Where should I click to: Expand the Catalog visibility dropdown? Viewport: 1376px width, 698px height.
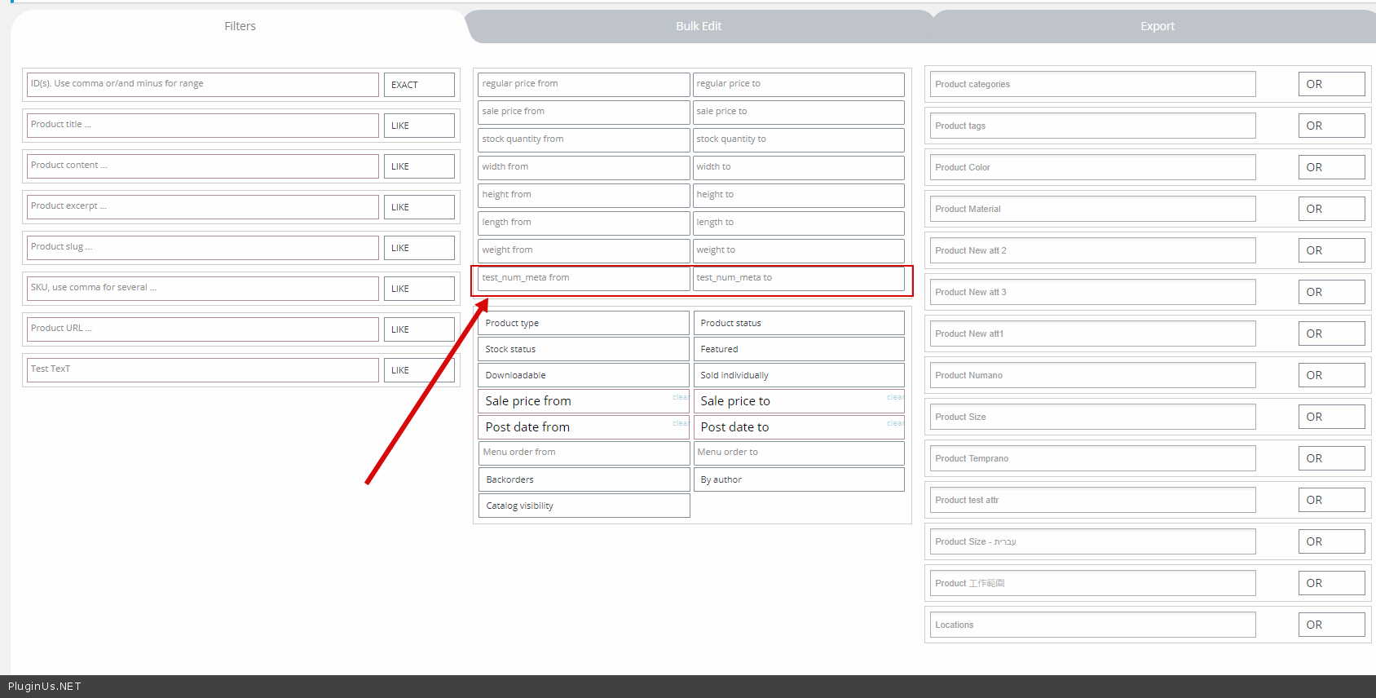click(x=583, y=506)
